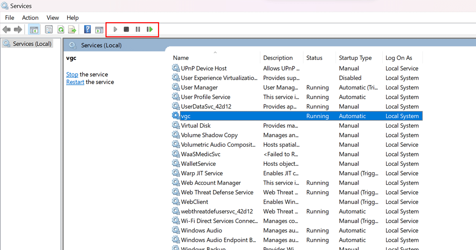
Task: Open the File menu
Action: (x=10, y=17)
